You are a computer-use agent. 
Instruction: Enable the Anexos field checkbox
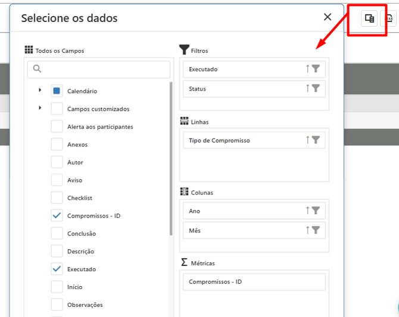[x=57, y=145]
